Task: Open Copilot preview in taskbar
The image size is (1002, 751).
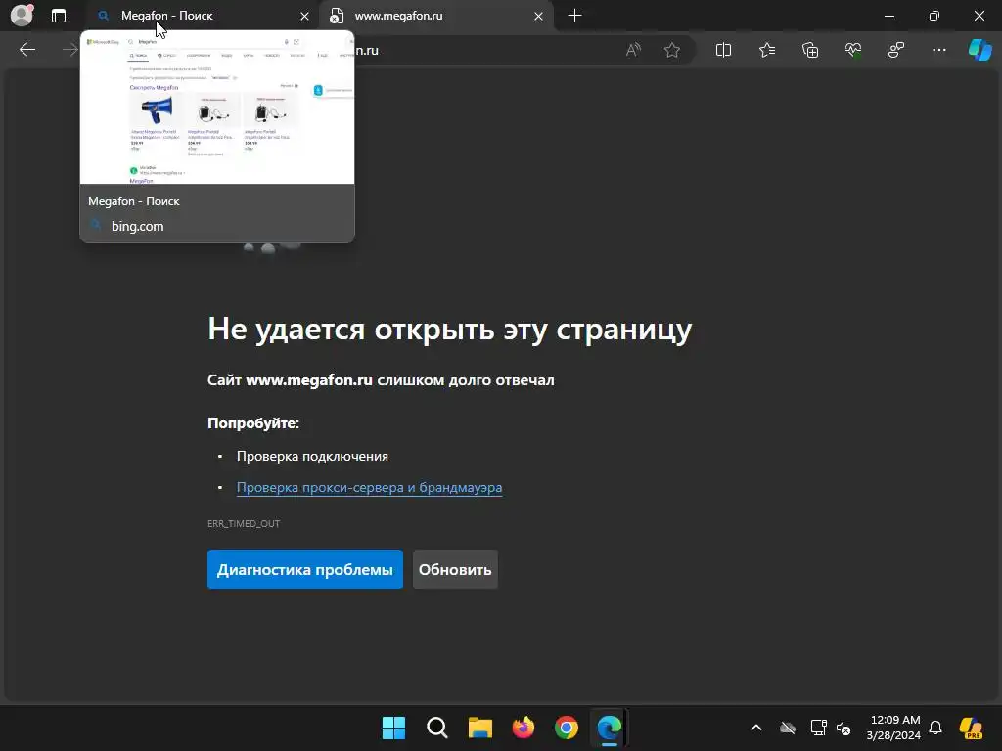Action: pos(972,728)
